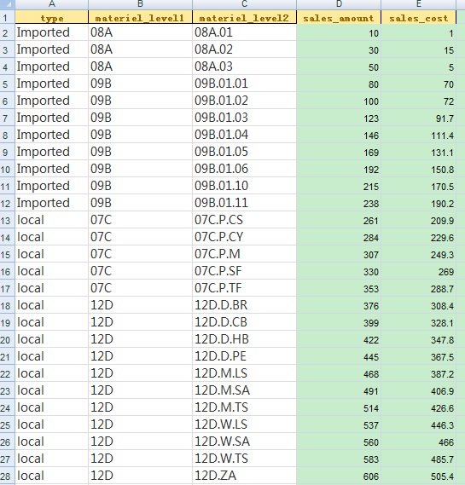
Task: Click the 'sales_cost' header cell
Action: pos(419,17)
